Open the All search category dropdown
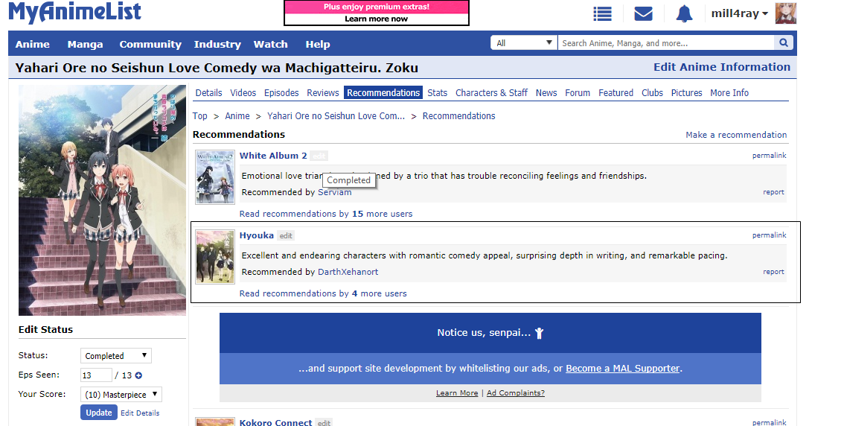844x426 pixels. click(524, 42)
